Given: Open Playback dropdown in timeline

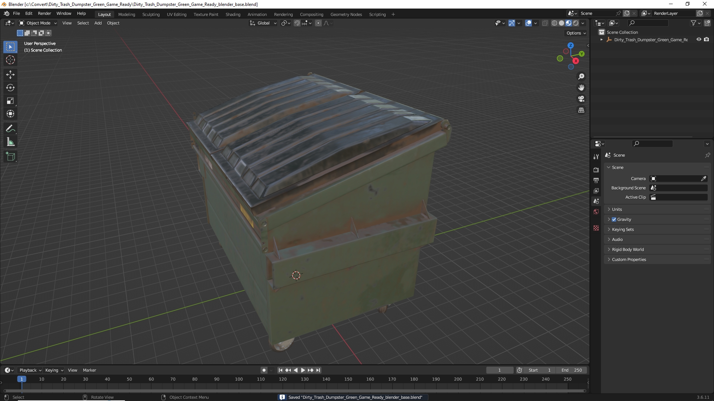Looking at the screenshot, I should (x=30, y=370).
